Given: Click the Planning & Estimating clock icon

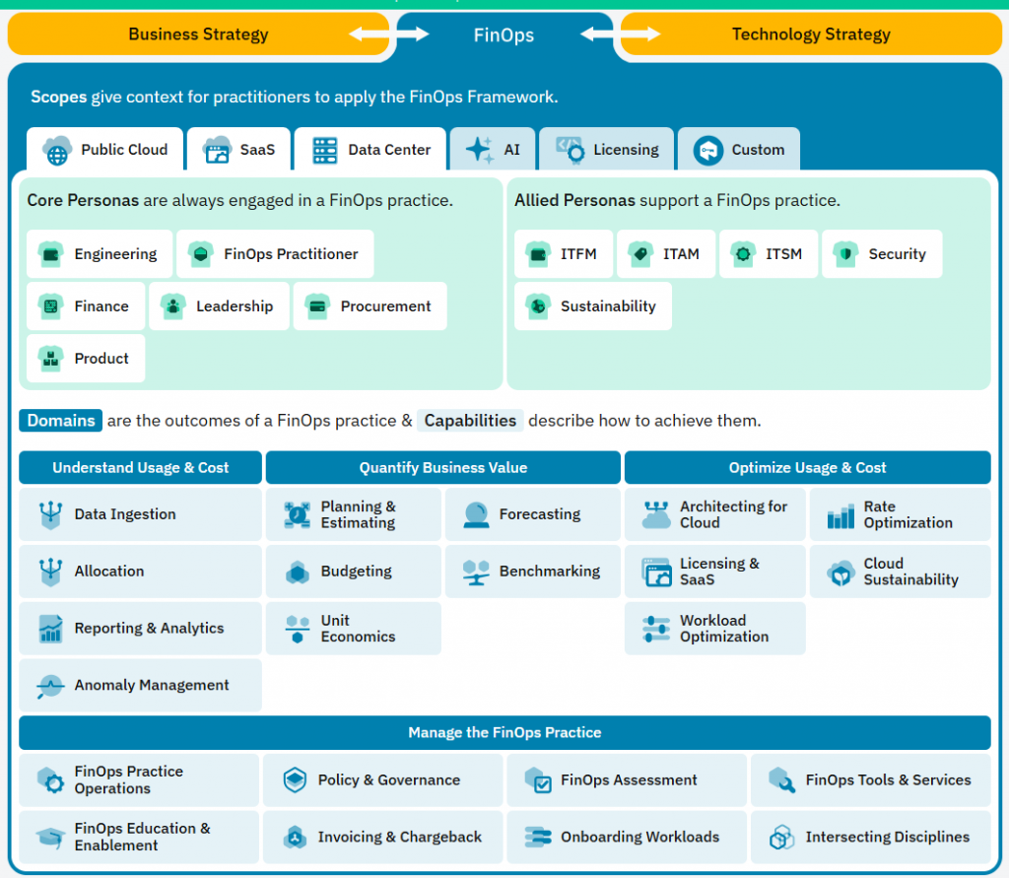Looking at the screenshot, I should click(x=298, y=514).
